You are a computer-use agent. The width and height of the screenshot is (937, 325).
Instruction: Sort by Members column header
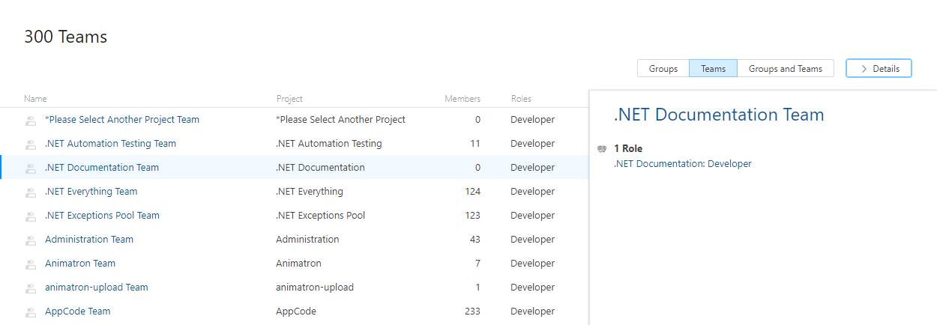[x=463, y=99]
